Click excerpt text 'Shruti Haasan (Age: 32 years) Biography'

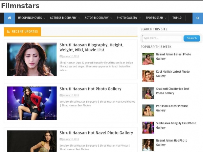[x=82, y=63]
